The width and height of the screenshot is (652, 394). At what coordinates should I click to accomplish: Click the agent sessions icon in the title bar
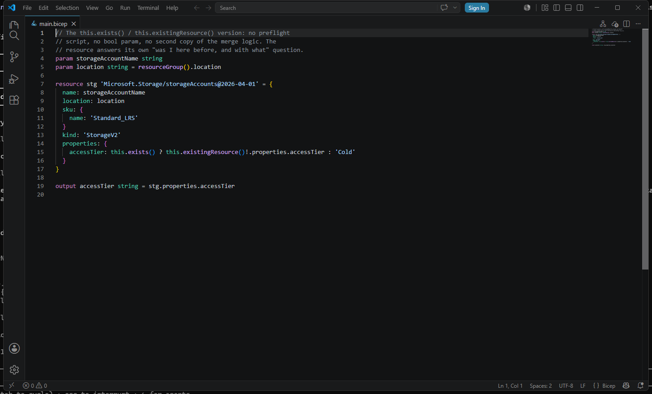[x=527, y=8]
